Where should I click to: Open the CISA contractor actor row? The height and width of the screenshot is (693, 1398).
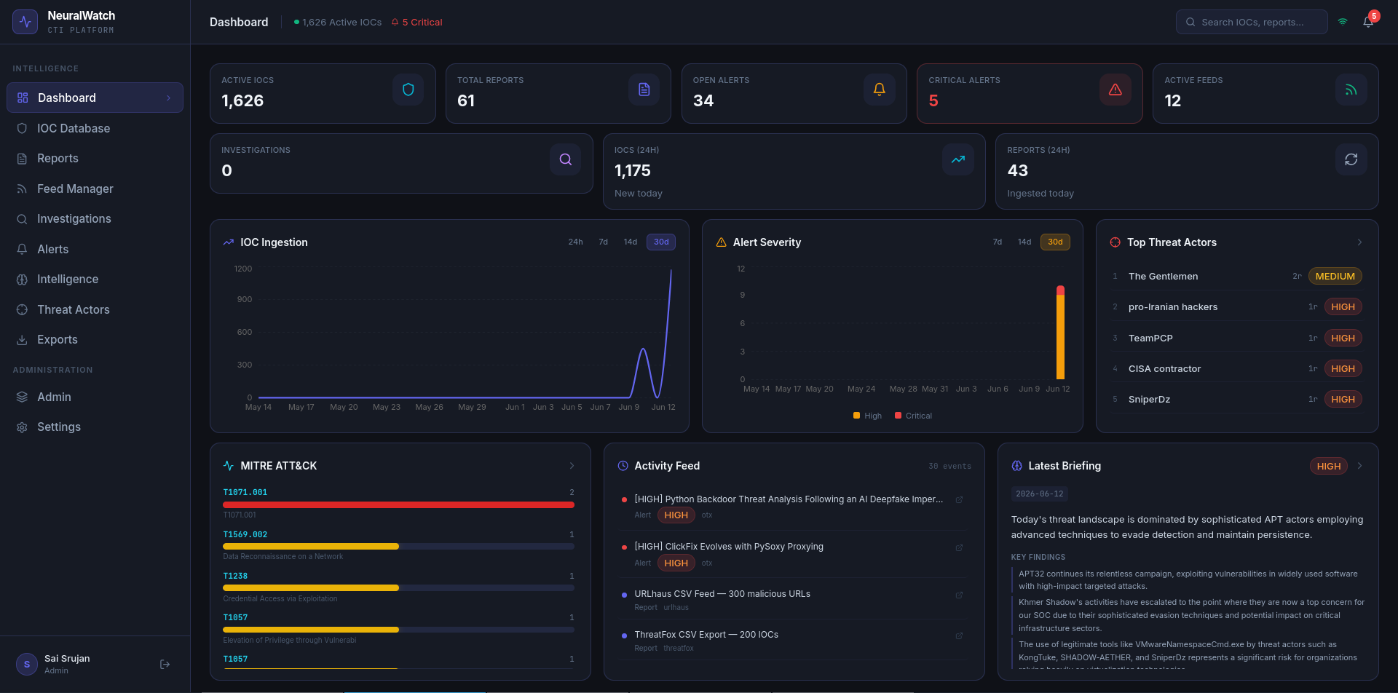tap(1237, 368)
